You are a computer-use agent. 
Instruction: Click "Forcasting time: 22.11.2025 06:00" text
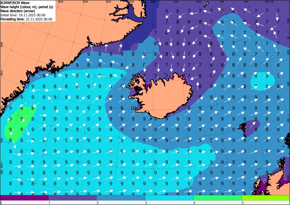tap(27, 19)
